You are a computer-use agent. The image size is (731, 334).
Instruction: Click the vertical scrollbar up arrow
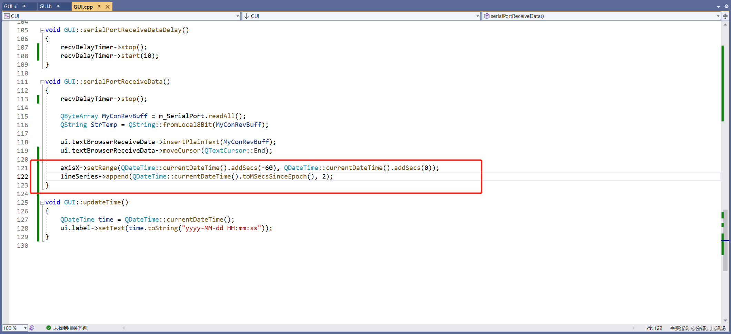(725, 24)
